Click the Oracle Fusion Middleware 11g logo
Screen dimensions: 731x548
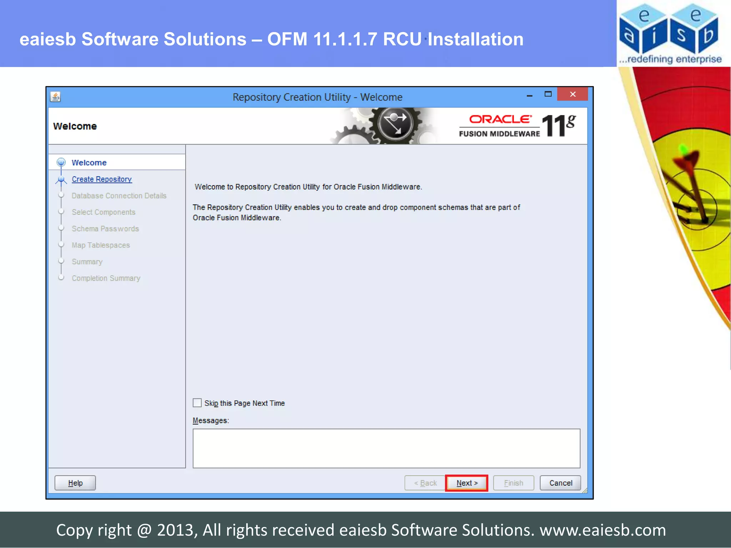point(517,126)
